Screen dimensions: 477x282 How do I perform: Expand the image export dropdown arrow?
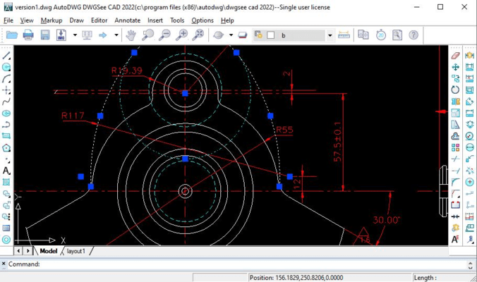(x=75, y=35)
